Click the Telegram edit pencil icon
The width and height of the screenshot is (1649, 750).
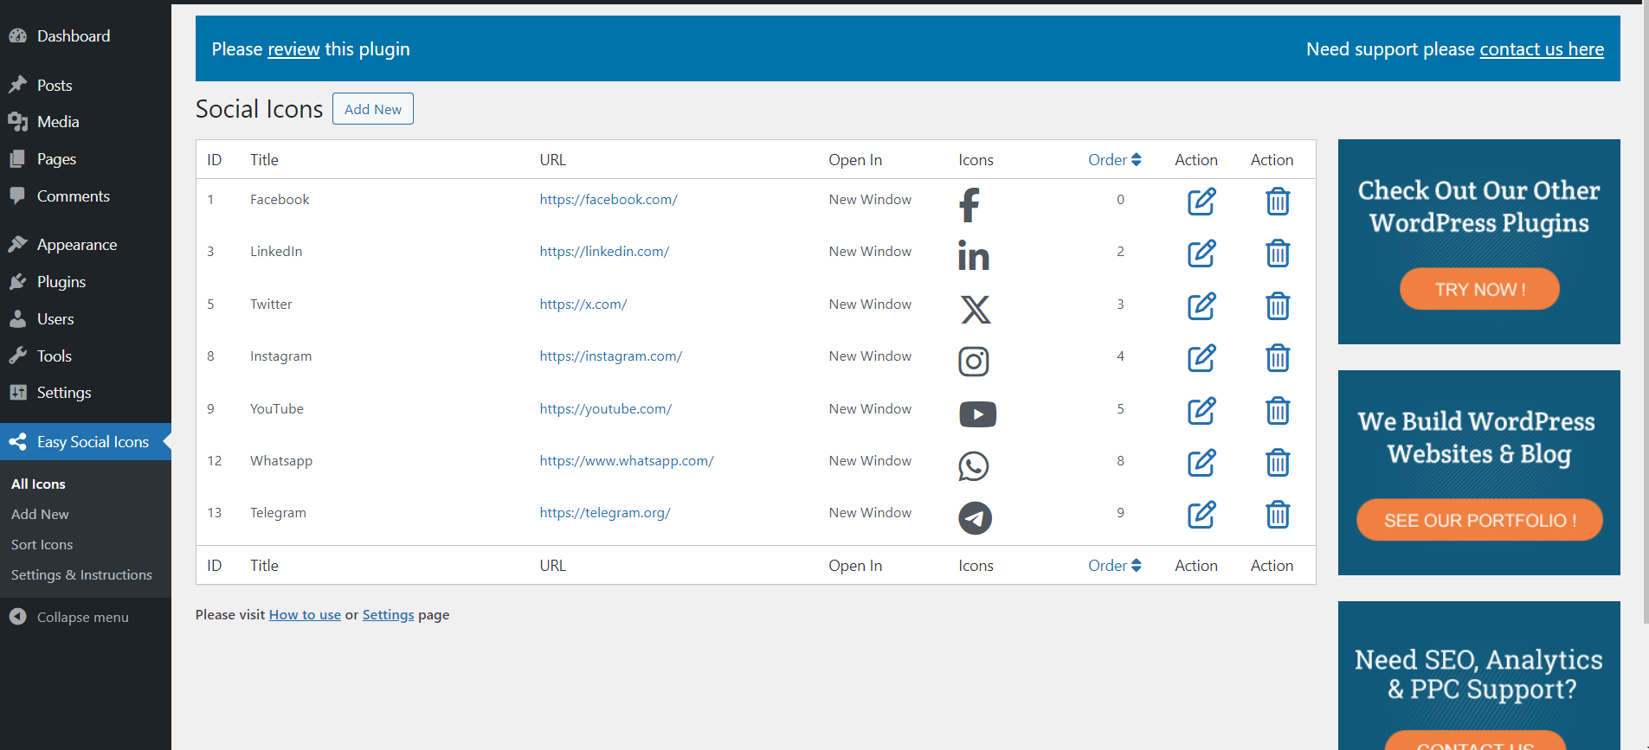tap(1201, 515)
